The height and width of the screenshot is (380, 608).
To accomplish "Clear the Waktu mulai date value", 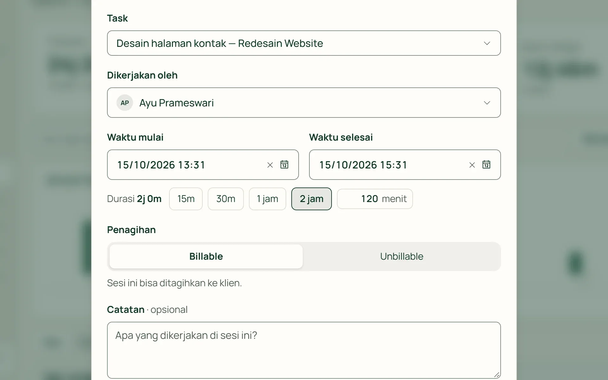I will (270, 165).
